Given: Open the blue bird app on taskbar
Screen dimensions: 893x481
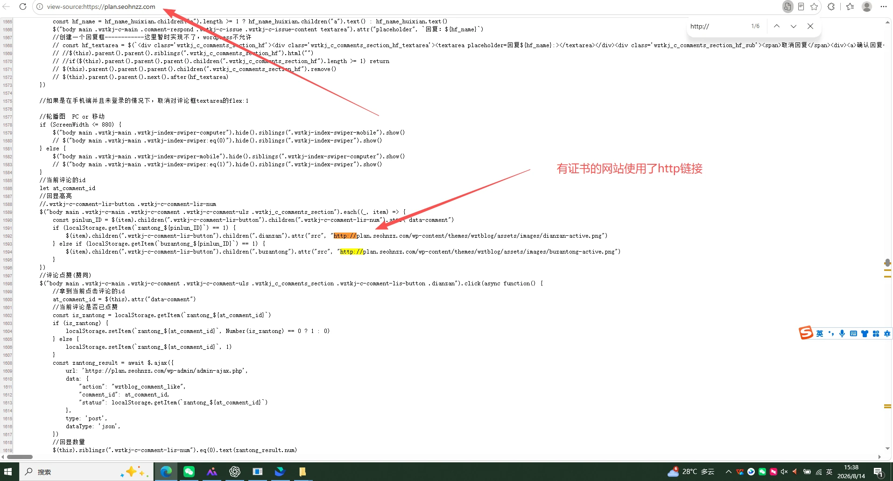Looking at the screenshot, I should pyautogui.click(x=280, y=472).
